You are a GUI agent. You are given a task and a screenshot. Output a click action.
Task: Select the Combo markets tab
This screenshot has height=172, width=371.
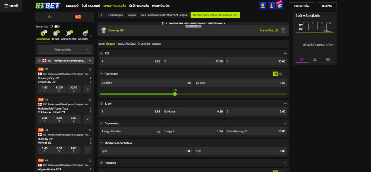point(156,44)
